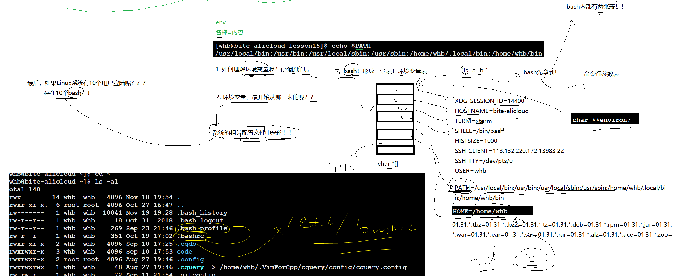Click "1. 如何理解环境变量呢？存储的角度" heading
The width and height of the screenshot is (681, 276).
click(262, 69)
